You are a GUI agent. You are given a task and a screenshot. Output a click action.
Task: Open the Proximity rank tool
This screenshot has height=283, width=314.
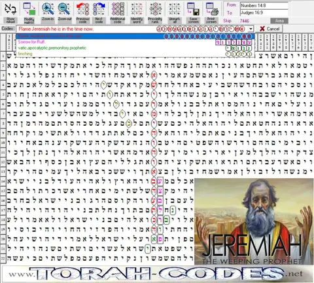click(x=155, y=9)
